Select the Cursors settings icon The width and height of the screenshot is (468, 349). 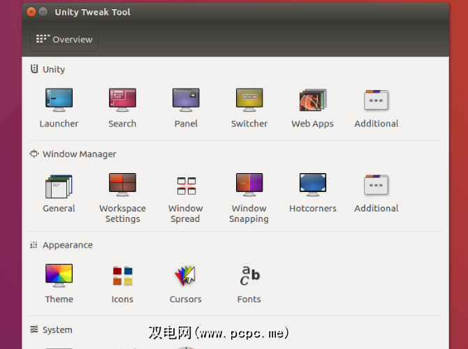pyautogui.click(x=186, y=276)
